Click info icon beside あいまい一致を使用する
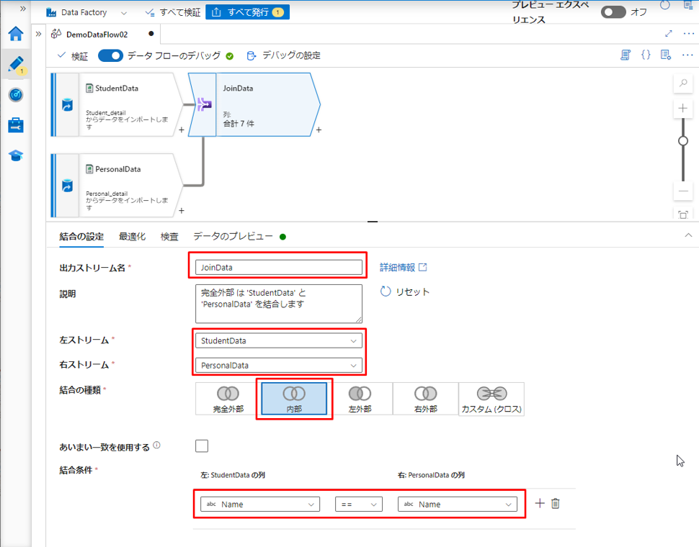This screenshot has height=547, width=699. [x=156, y=445]
